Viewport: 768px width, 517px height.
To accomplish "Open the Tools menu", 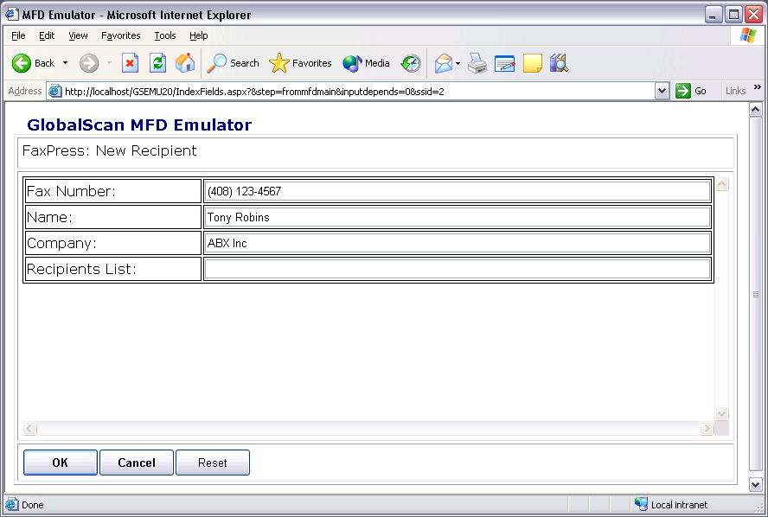I will [x=165, y=35].
